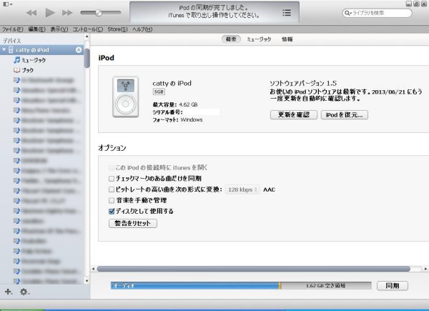Open the ファイル(F) menu
Viewport: 429px width, 311px height.
coord(12,29)
